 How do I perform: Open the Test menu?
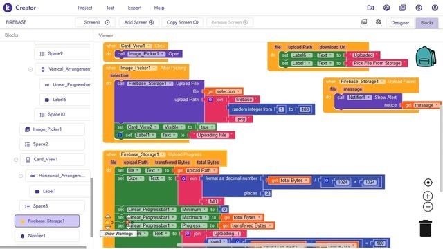[110, 8]
